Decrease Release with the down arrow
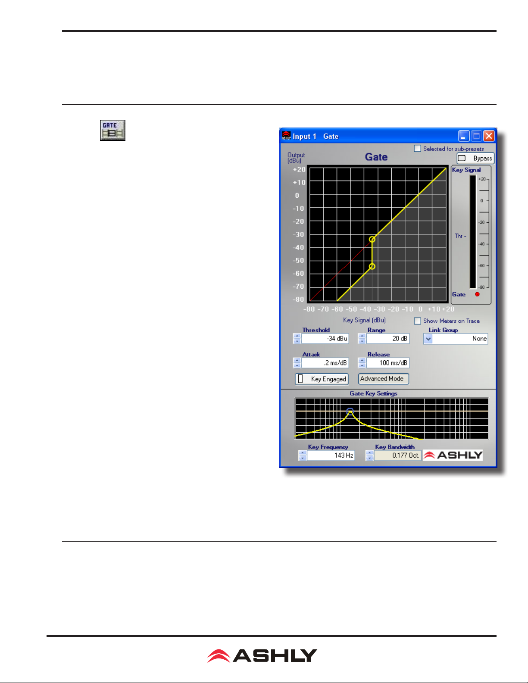The height and width of the screenshot is (683, 528). tap(362, 365)
